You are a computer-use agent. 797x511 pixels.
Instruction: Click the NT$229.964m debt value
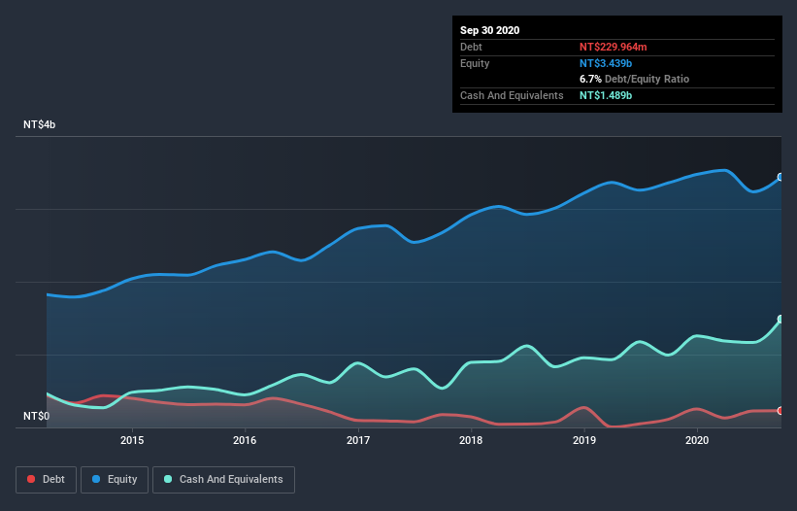613,47
